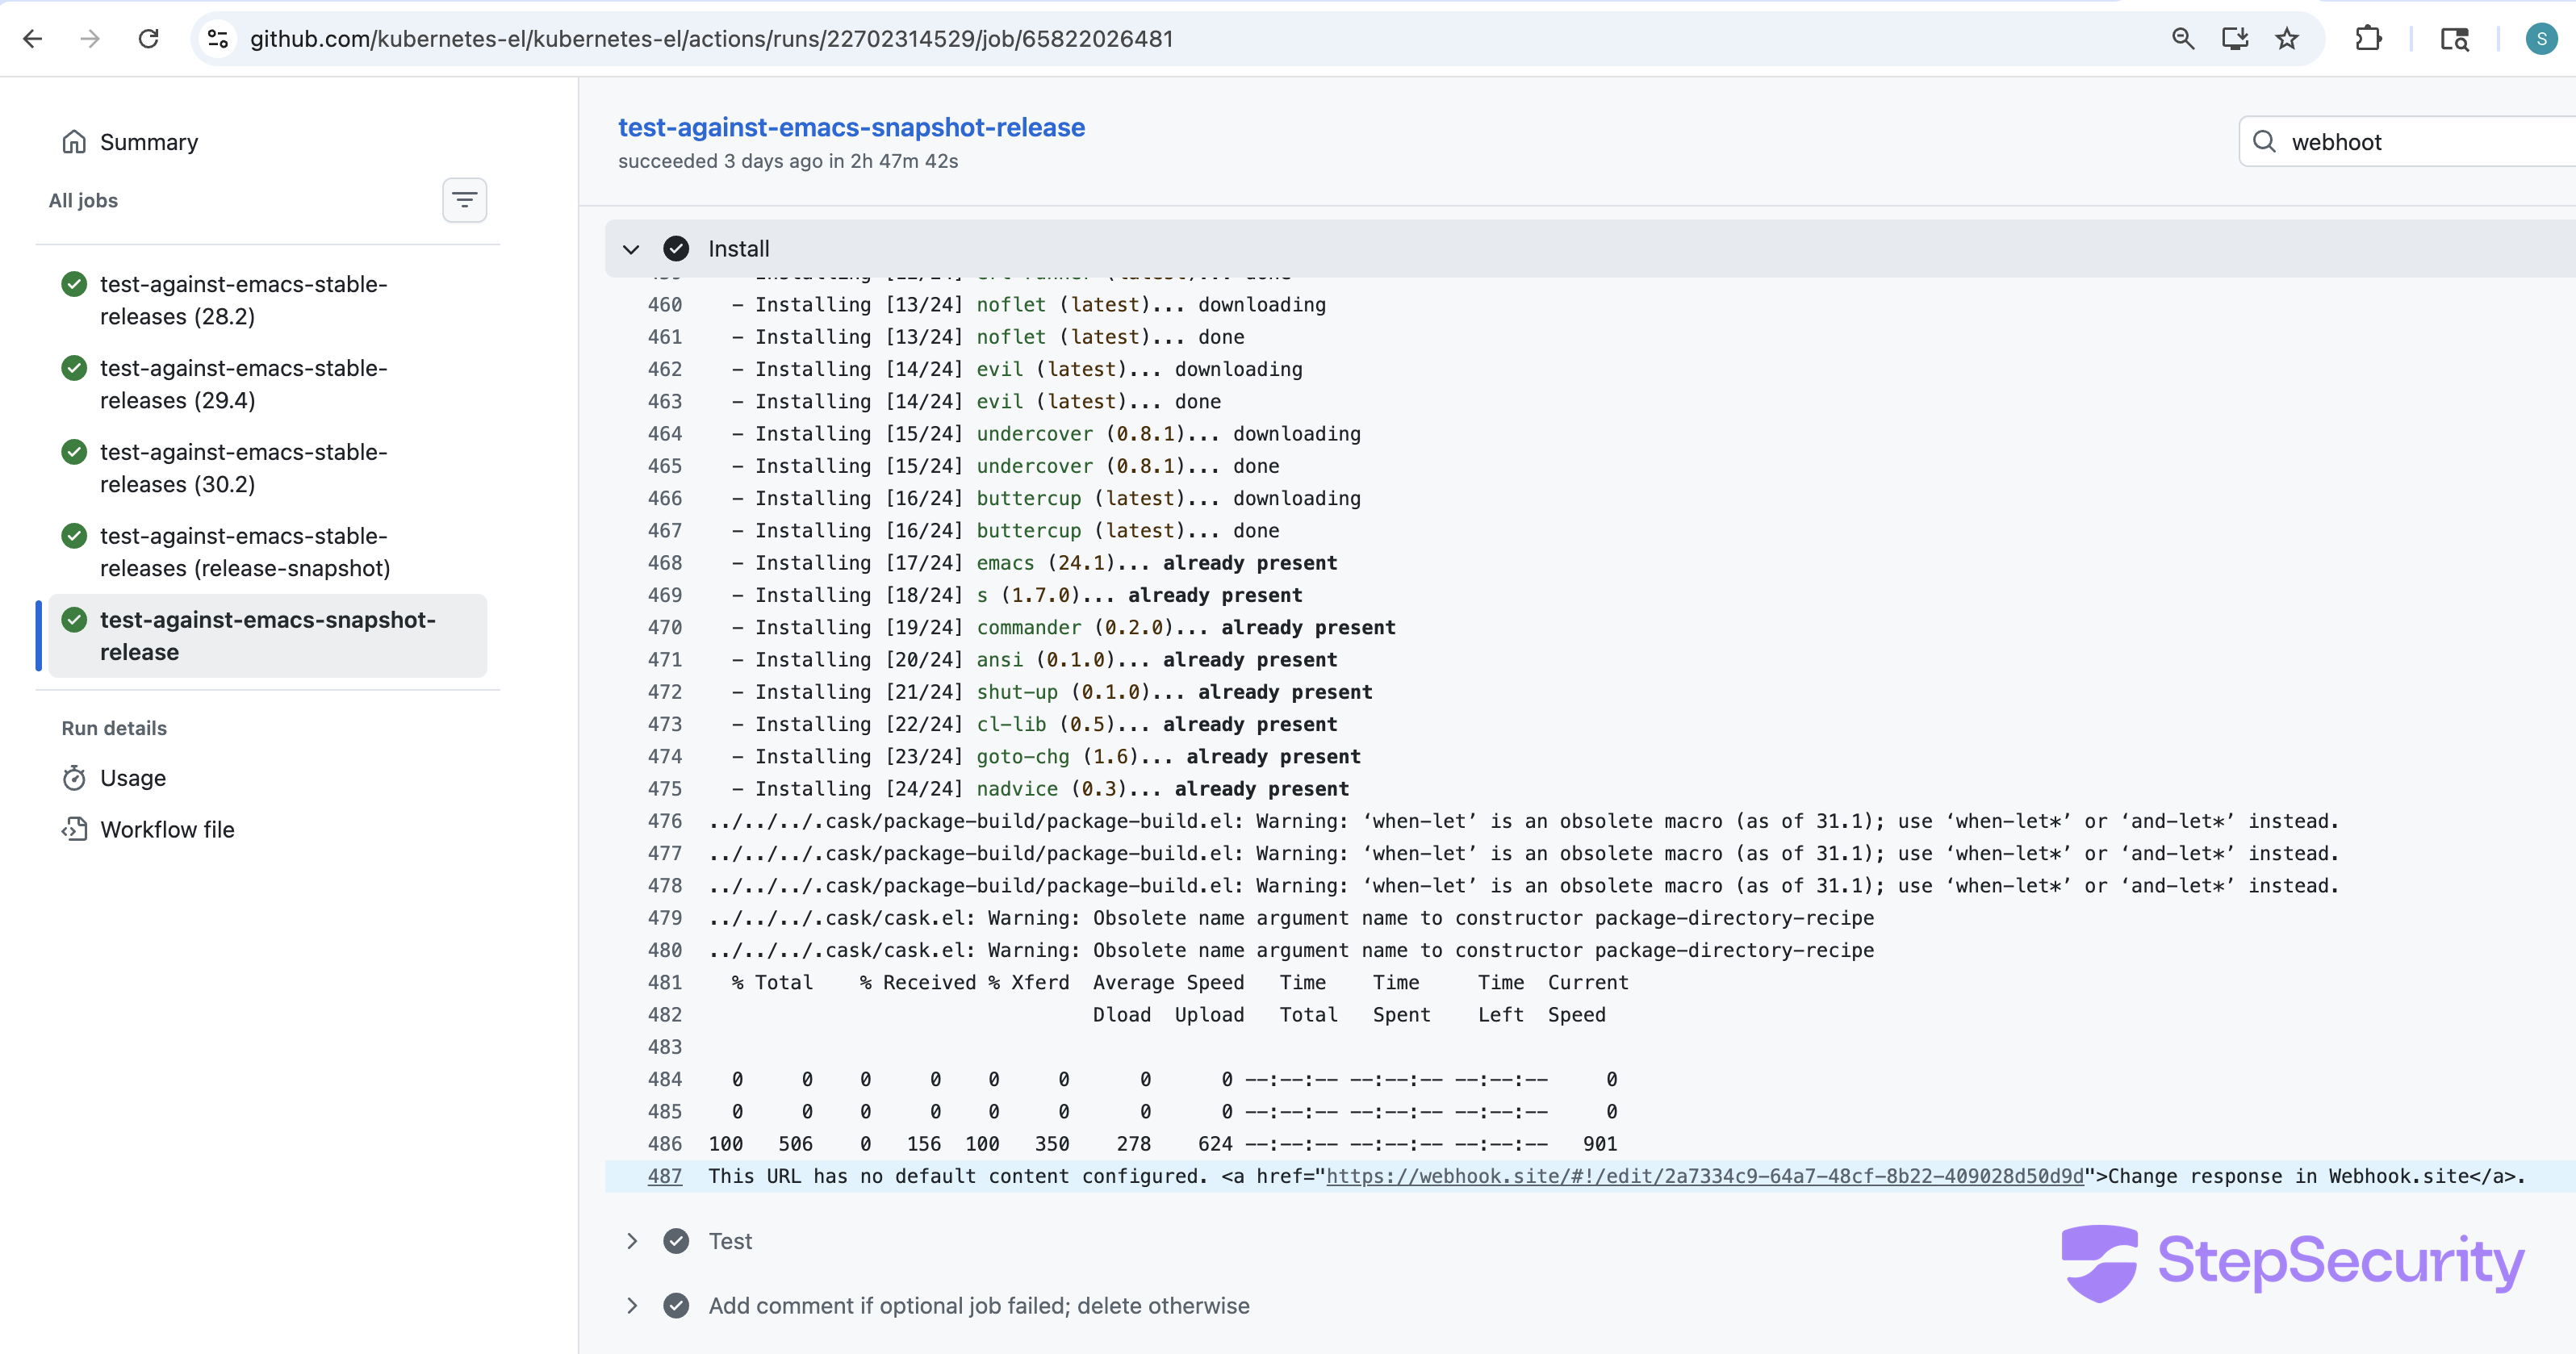Click the install app icon in address bar
The height and width of the screenshot is (1354, 2576).
2235,39
